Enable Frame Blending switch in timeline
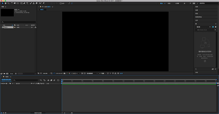 pyautogui.click(x=51, y=80)
